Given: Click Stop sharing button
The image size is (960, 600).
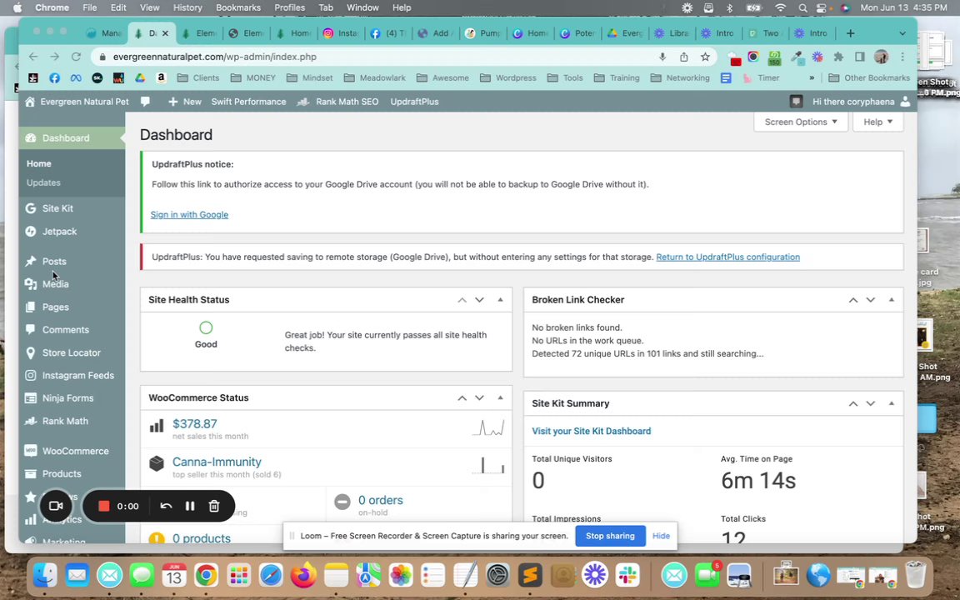Looking at the screenshot, I should tap(610, 536).
